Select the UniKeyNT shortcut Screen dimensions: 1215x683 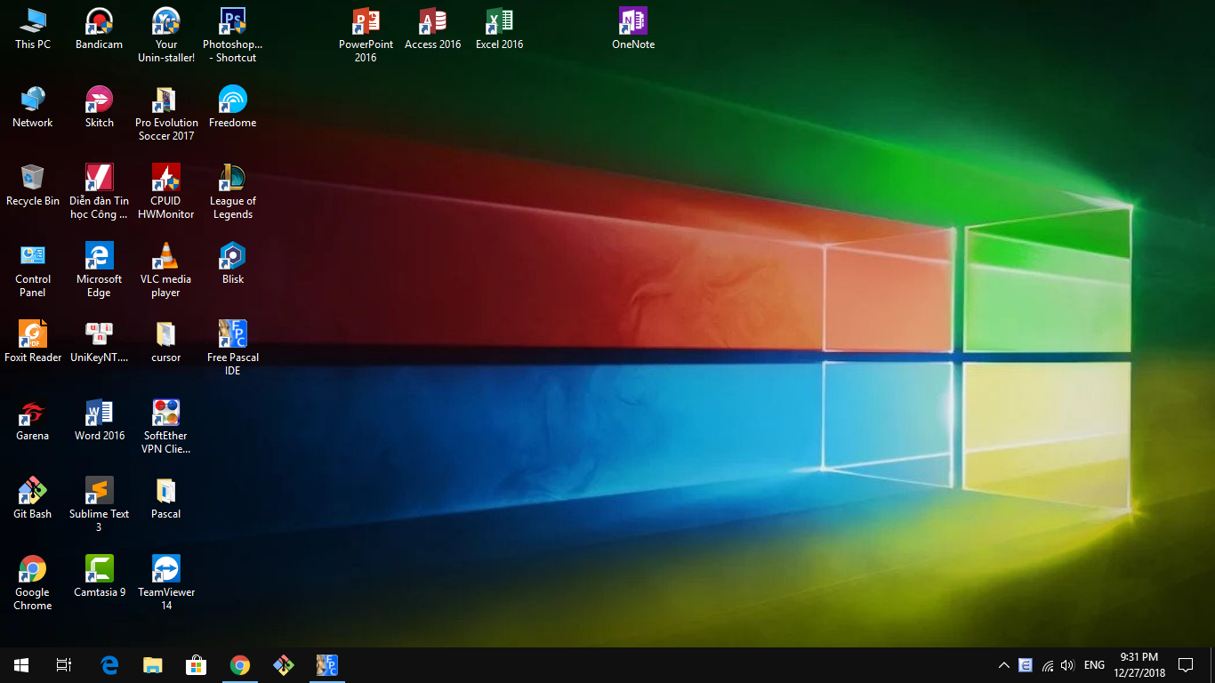pyautogui.click(x=100, y=341)
